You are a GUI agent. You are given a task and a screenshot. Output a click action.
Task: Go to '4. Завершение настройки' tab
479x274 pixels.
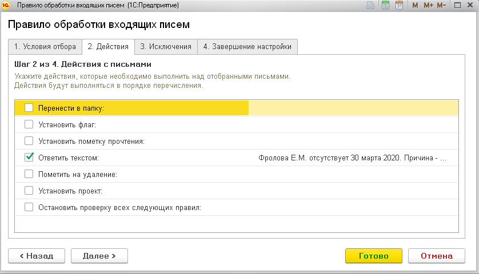[248, 47]
